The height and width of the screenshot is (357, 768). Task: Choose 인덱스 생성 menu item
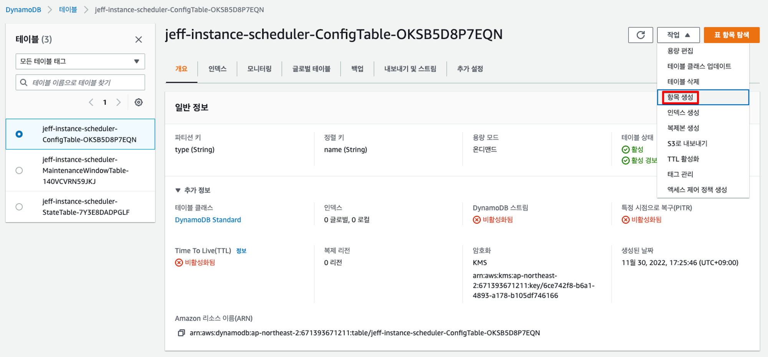tap(703, 112)
